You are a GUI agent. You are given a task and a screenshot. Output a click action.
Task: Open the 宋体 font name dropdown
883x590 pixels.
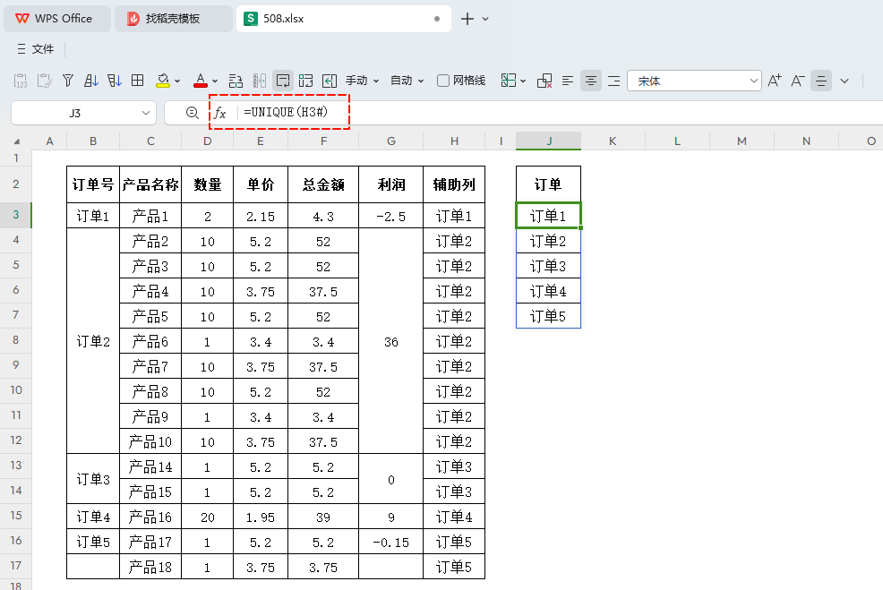[x=753, y=81]
